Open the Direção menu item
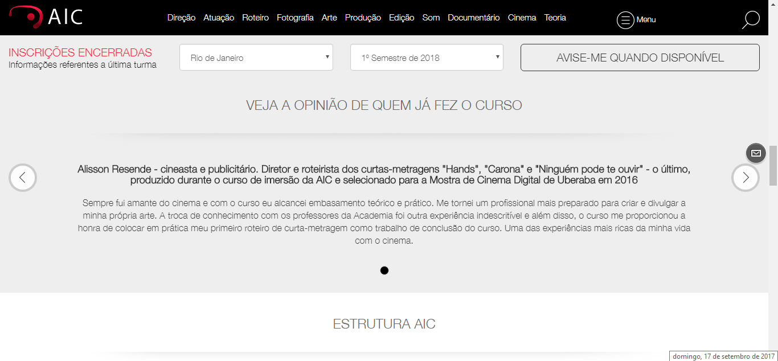 [181, 18]
